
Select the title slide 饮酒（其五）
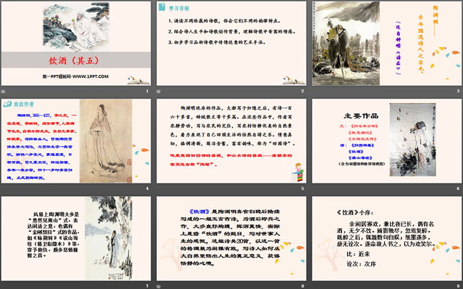coord(76,44)
